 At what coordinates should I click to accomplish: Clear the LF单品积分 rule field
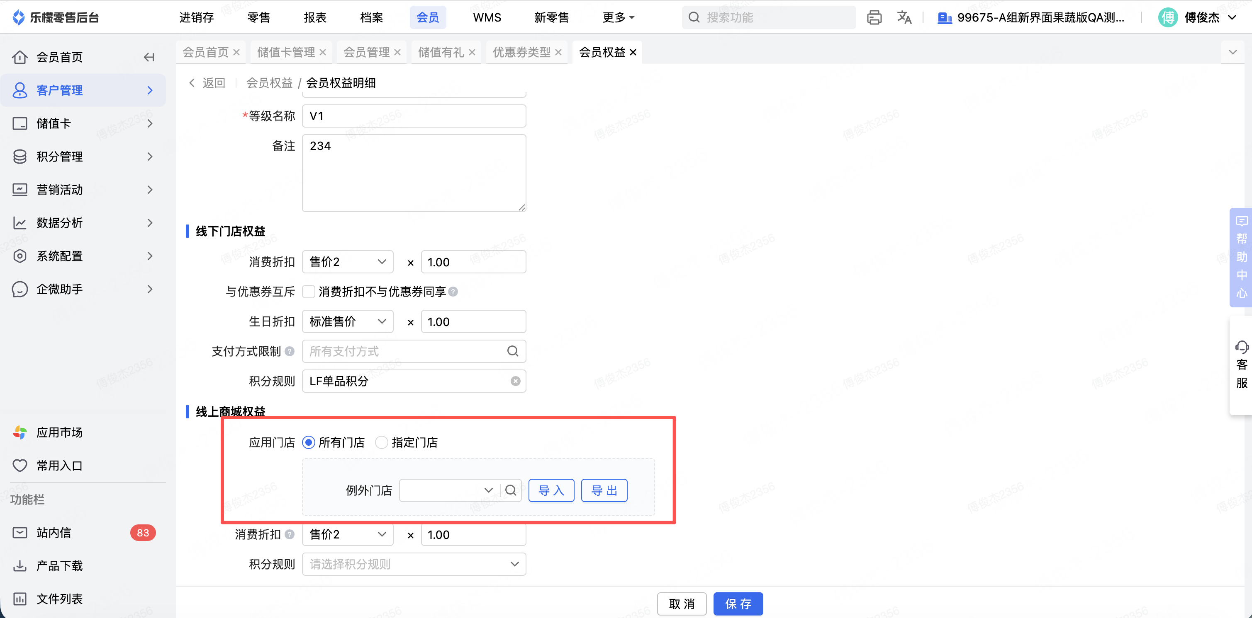[x=515, y=381]
